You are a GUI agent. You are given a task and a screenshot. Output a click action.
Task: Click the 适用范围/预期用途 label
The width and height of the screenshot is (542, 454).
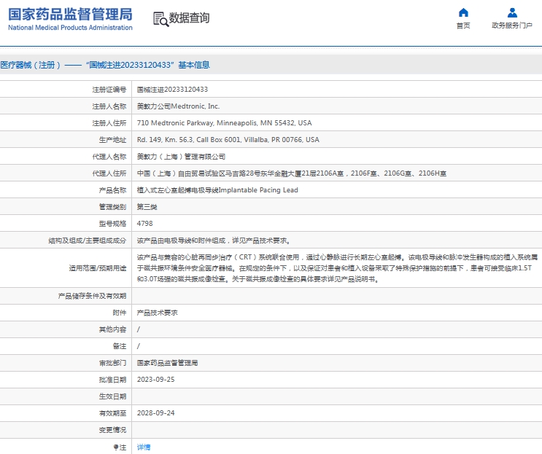98,268
